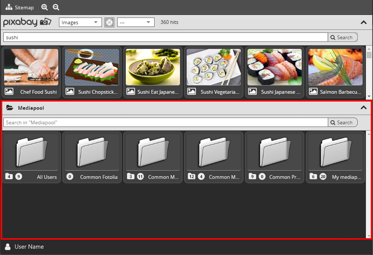This screenshot has height=255, width=373.
Task: Select the Sushi Japanese thumbnail
Action: (275, 67)
